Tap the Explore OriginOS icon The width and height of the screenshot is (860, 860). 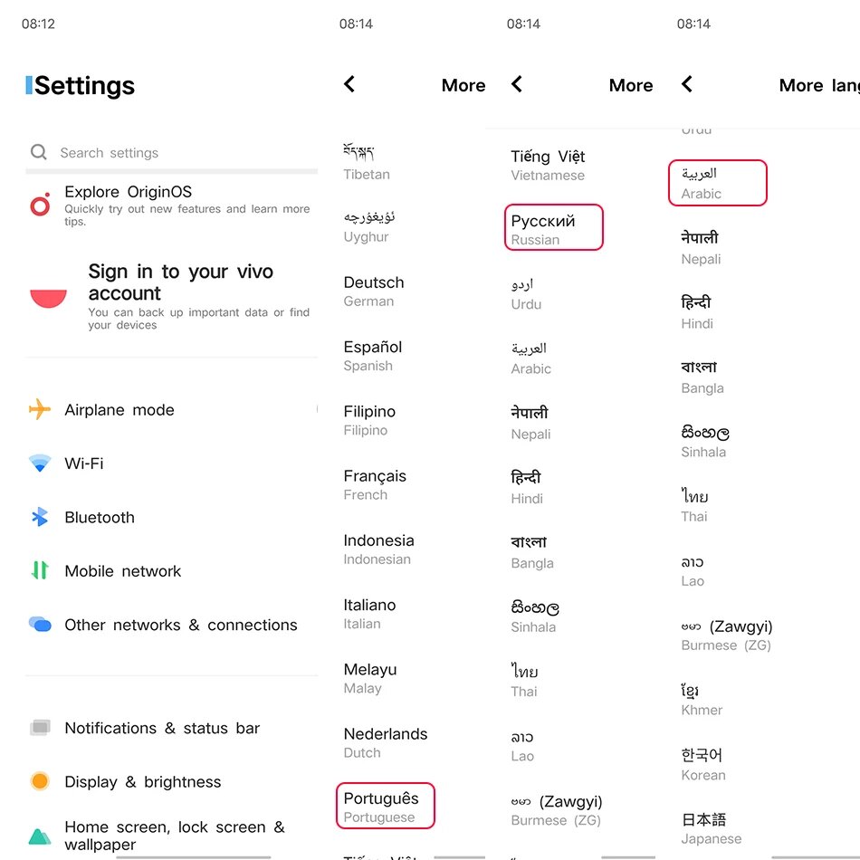pos(40,205)
